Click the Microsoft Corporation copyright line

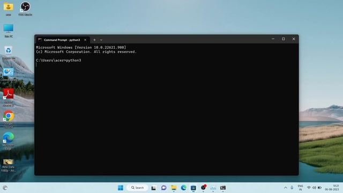(x=86, y=52)
